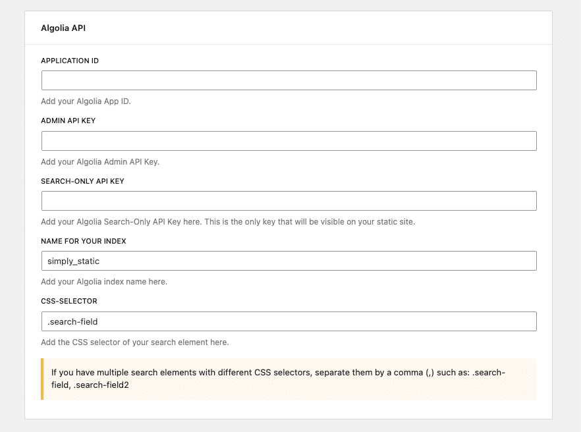
Task: Click the Application ID input field
Action: point(289,80)
